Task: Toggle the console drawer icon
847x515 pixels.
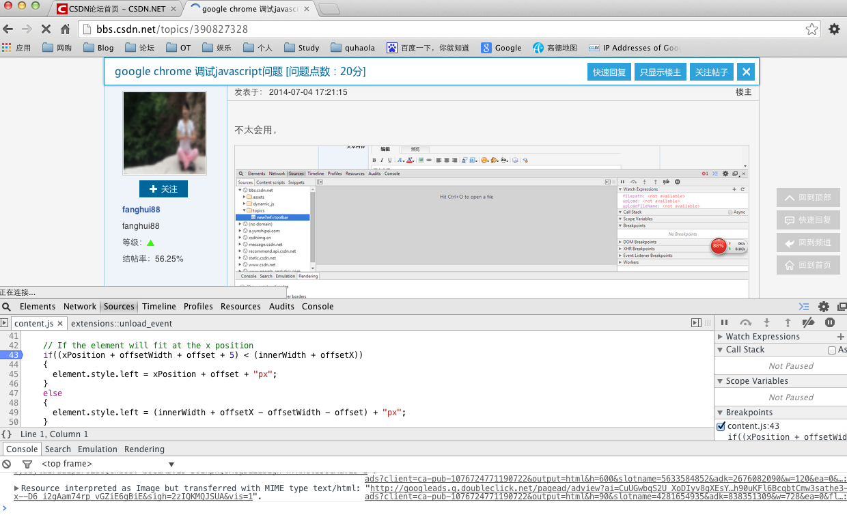Action: coord(804,307)
